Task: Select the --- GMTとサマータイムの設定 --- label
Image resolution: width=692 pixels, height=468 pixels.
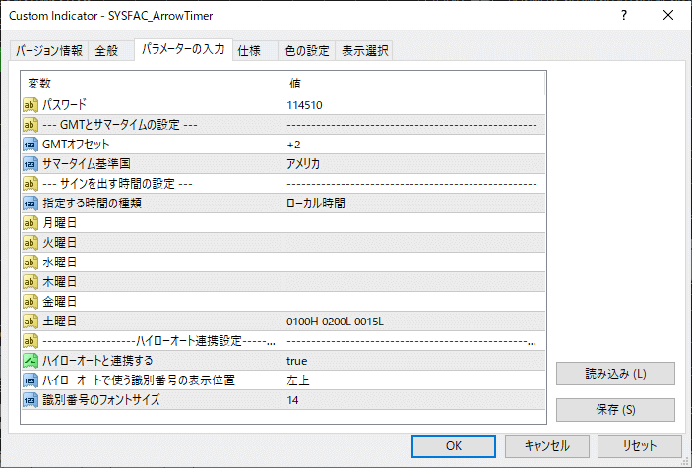Action: [120, 125]
